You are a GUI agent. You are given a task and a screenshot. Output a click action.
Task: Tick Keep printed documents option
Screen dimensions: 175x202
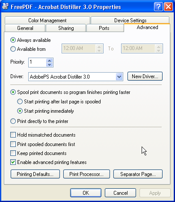click(x=13, y=153)
